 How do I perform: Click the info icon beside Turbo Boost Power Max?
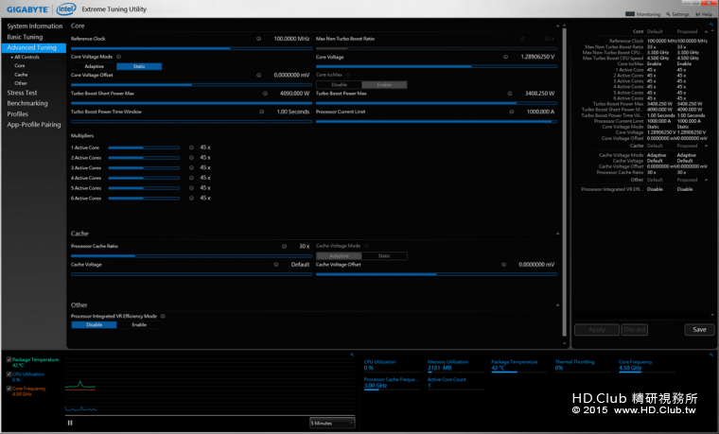point(510,94)
